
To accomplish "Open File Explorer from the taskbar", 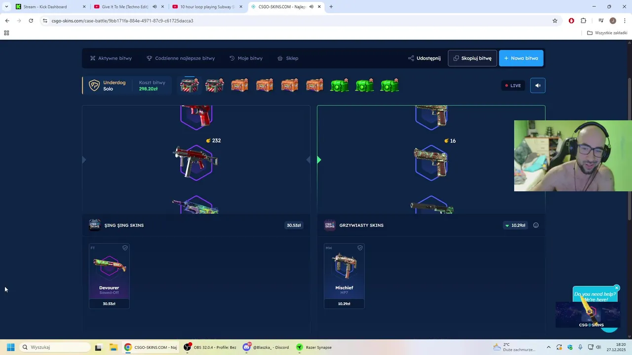I will (x=113, y=347).
